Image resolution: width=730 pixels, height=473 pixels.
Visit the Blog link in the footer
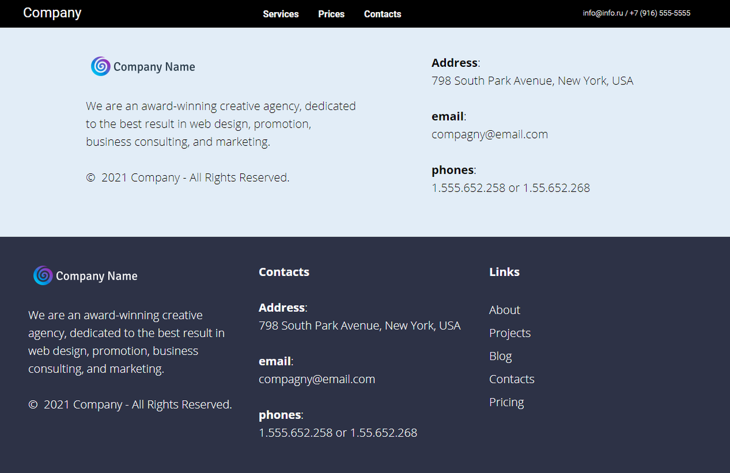click(x=501, y=356)
